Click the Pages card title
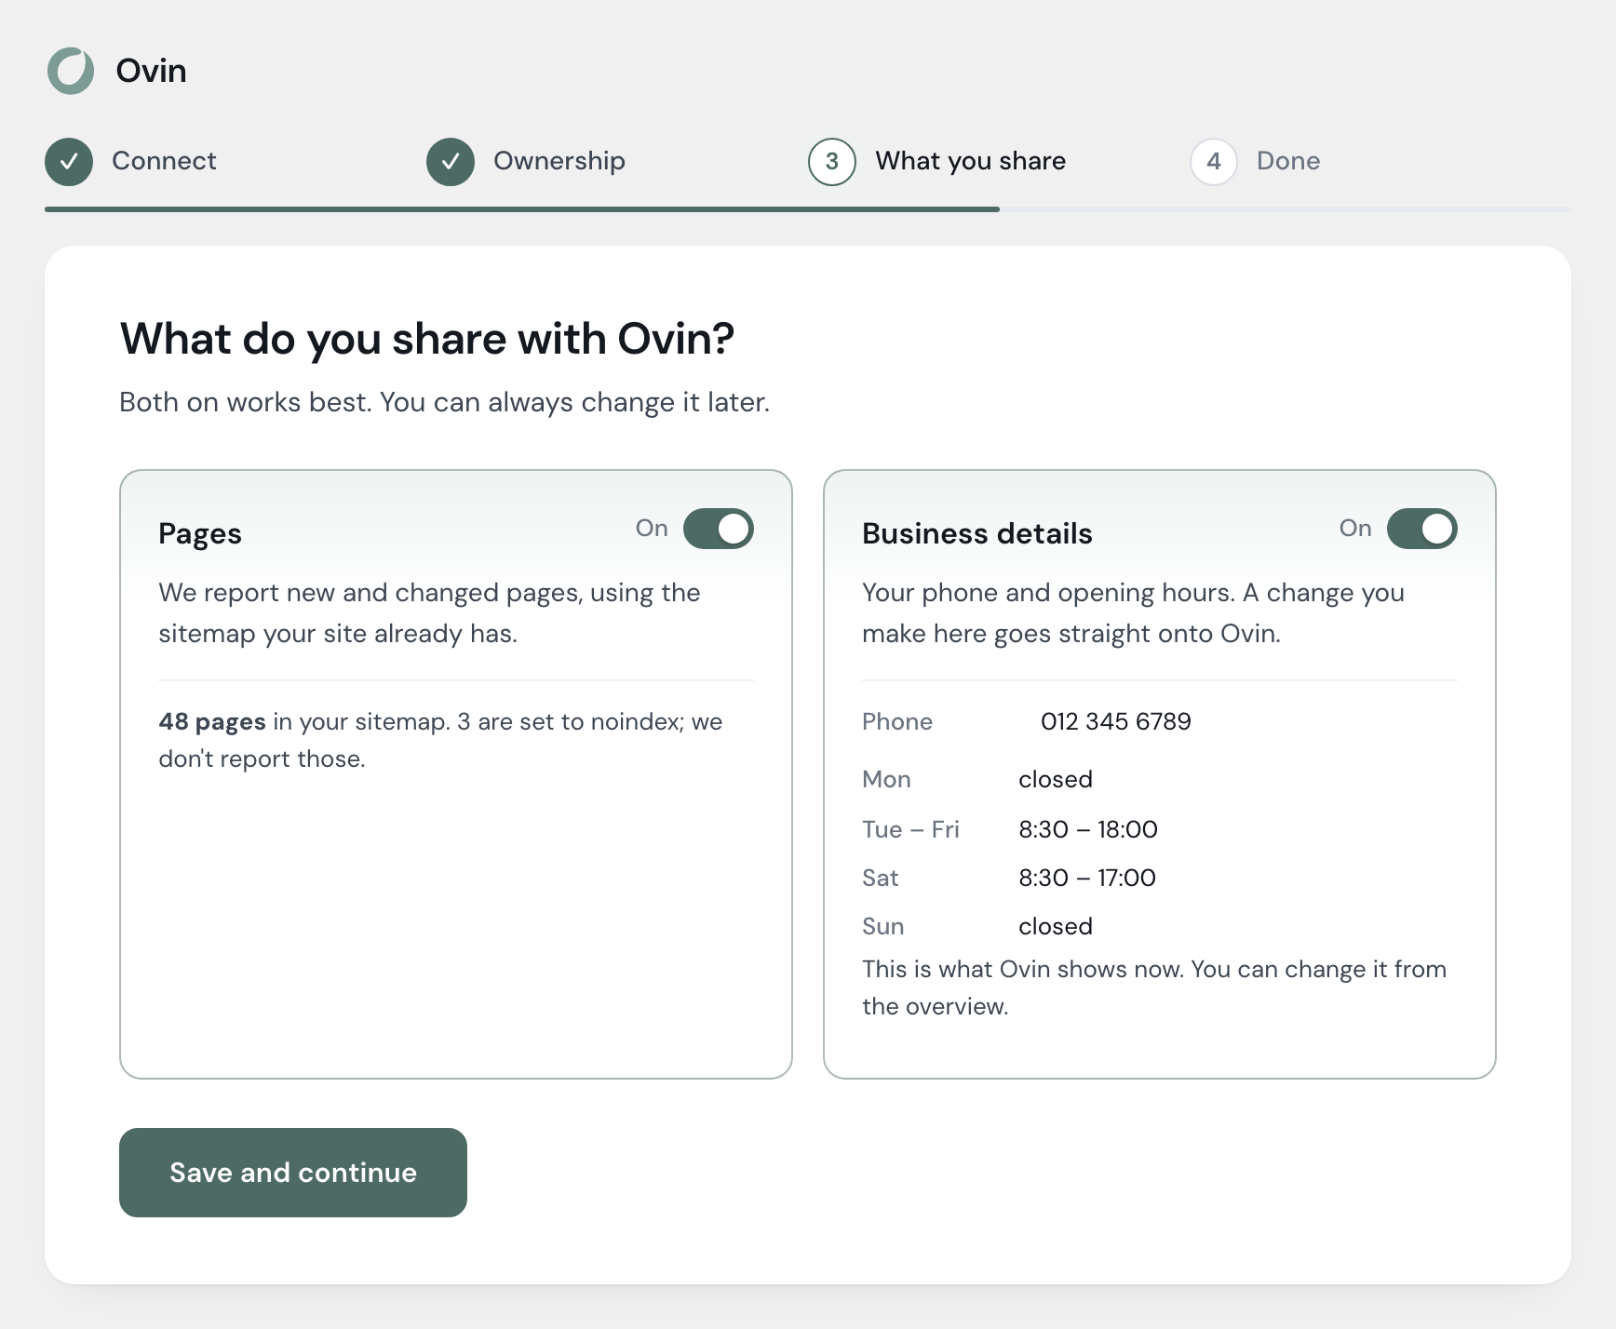The image size is (1616, 1329). click(200, 533)
